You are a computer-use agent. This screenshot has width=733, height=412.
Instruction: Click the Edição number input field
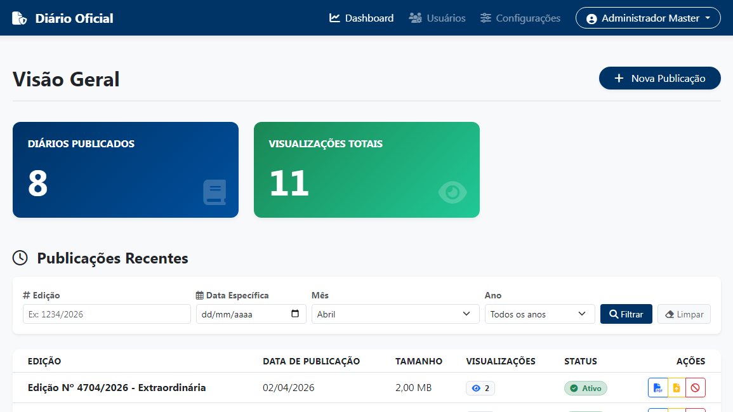107,314
